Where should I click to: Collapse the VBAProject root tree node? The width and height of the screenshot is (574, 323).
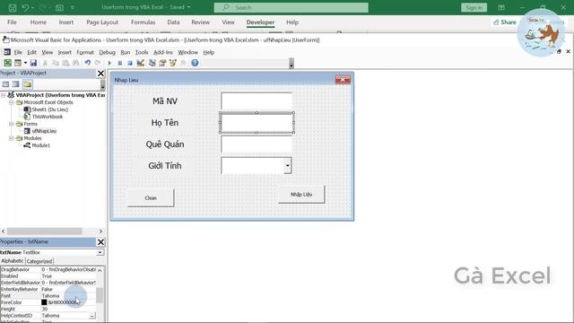click(4, 95)
